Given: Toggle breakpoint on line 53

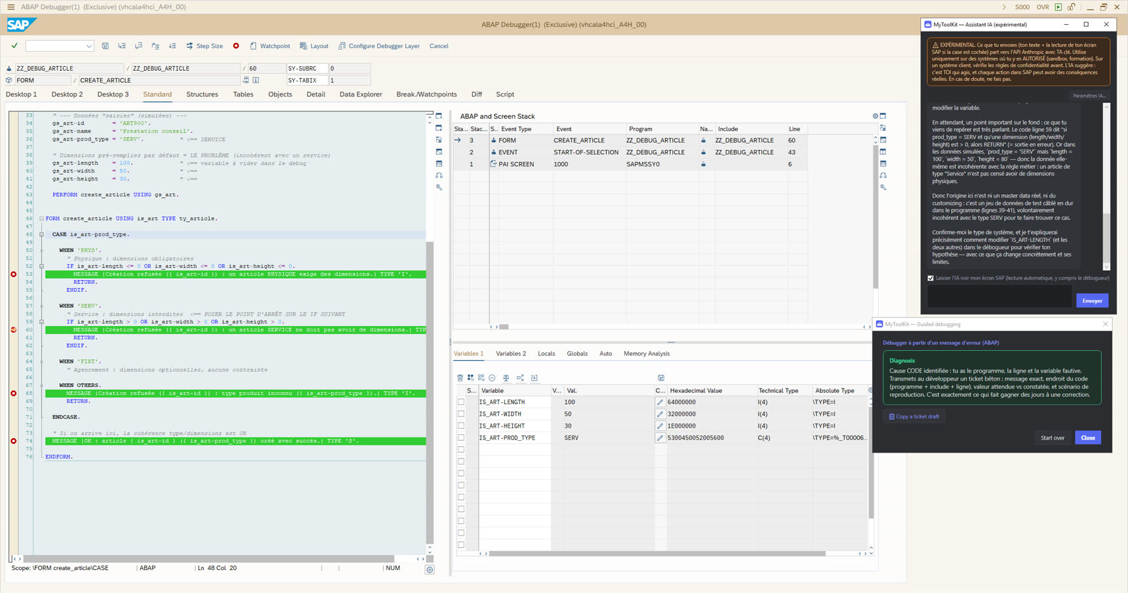Looking at the screenshot, I should 14,274.
